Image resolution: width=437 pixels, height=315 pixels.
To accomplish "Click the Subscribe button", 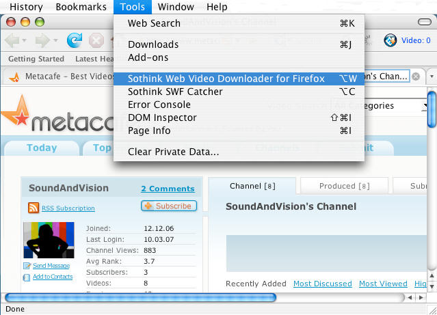I will click(x=169, y=206).
